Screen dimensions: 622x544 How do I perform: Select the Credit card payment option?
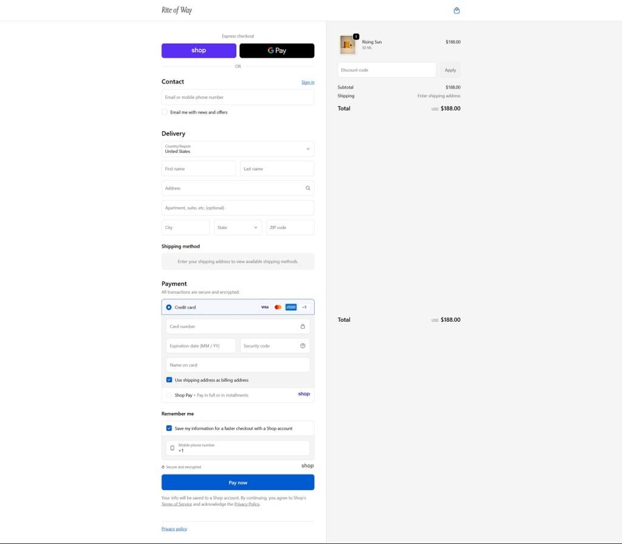click(x=169, y=307)
